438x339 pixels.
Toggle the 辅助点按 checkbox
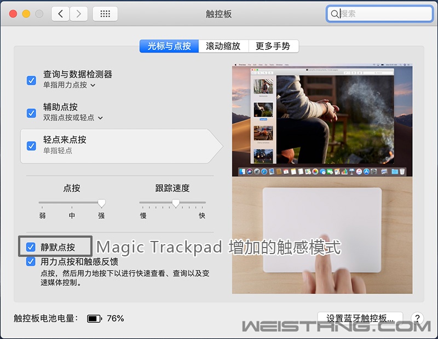[31, 113]
